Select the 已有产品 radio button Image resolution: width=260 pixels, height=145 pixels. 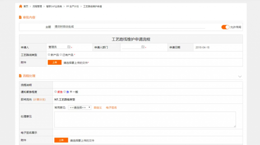[x=61, y=55]
